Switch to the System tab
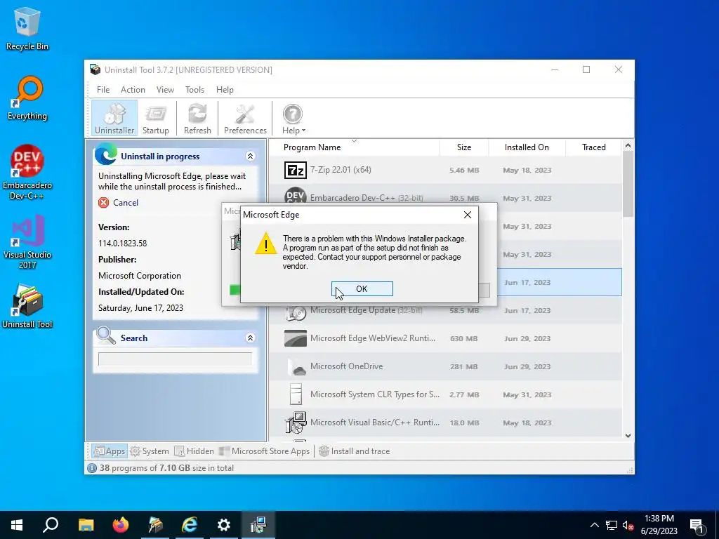The width and height of the screenshot is (719, 539). coord(150,451)
